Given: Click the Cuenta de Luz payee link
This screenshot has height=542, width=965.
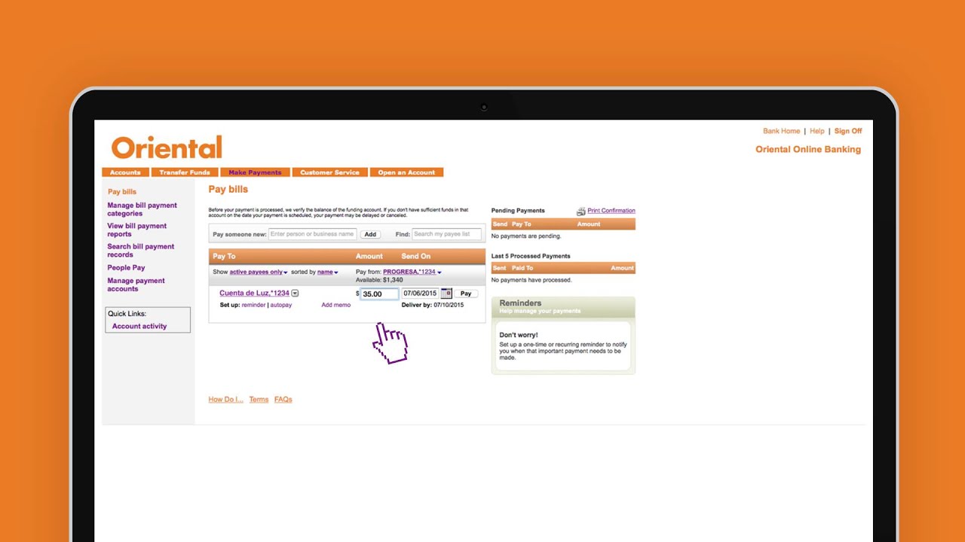Looking at the screenshot, I should pos(254,293).
